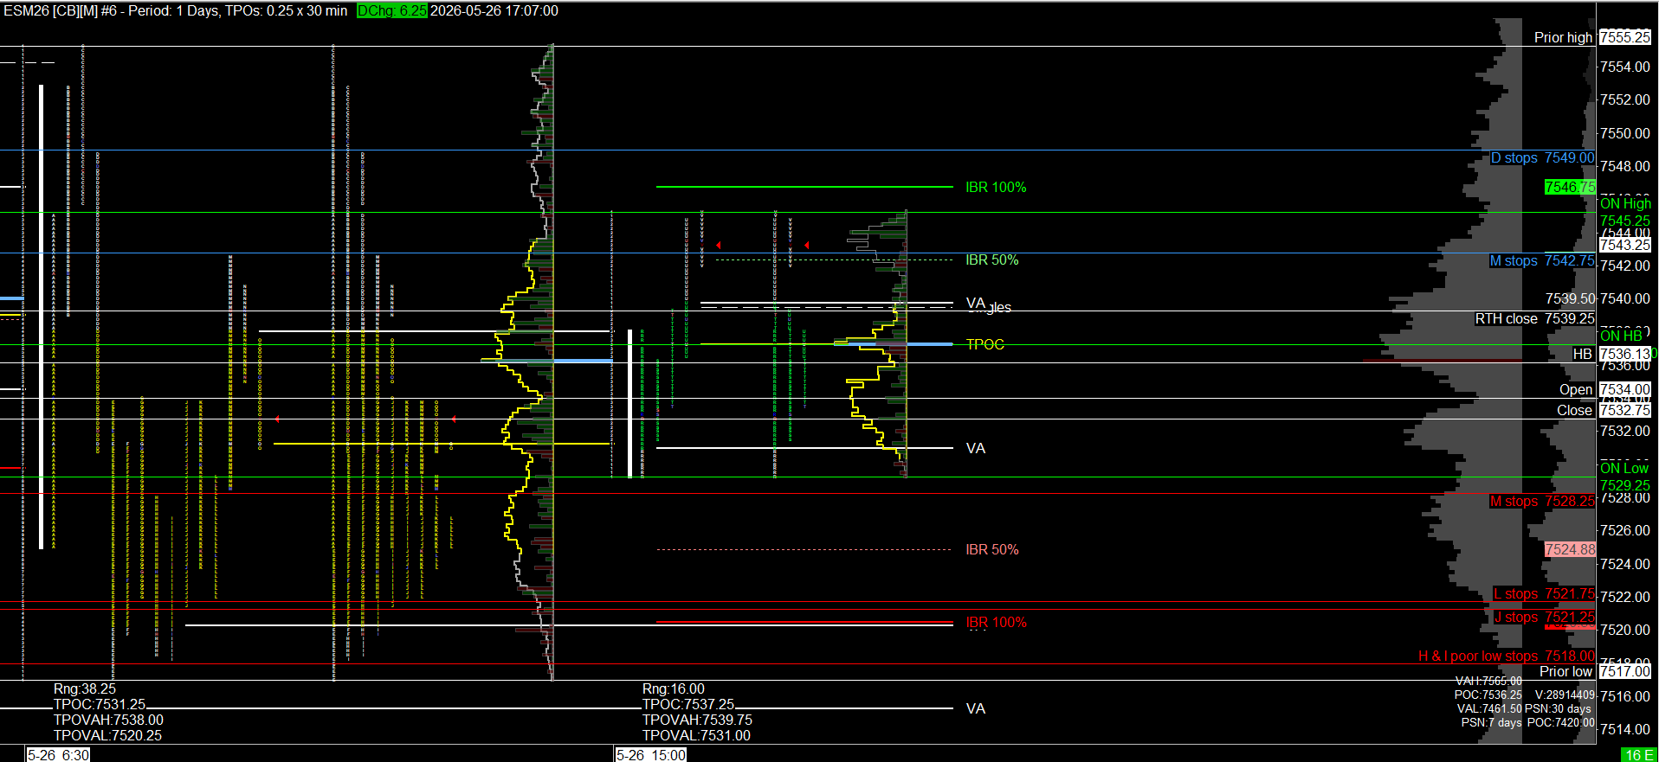
Task: Click the green IBR 100% label
Action: click(996, 187)
